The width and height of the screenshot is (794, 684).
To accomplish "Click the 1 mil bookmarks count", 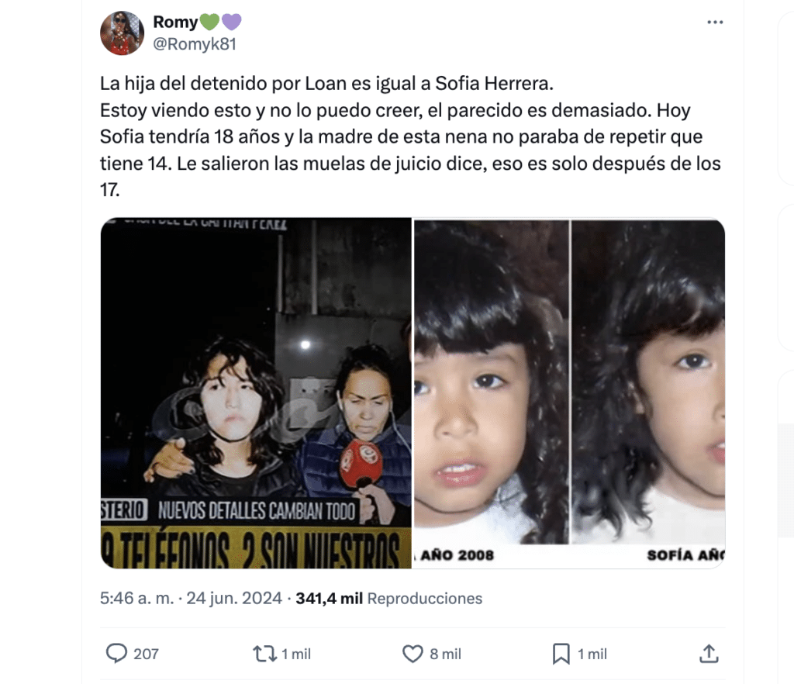I will (592, 654).
